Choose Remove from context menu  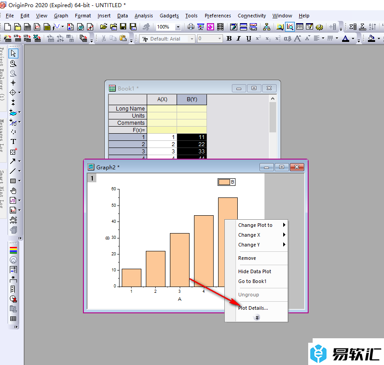click(x=247, y=258)
